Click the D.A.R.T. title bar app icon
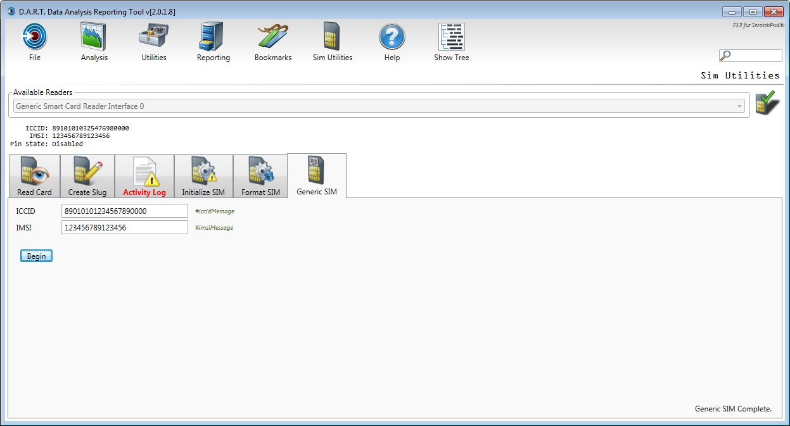 (11, 11)
